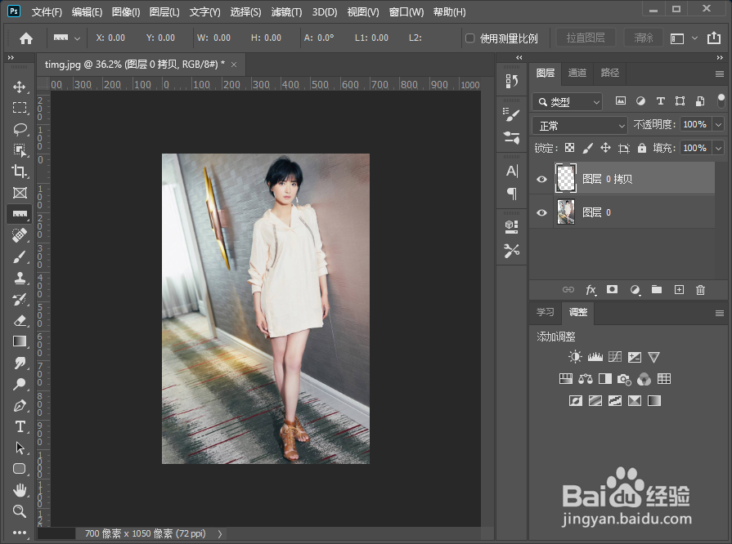Select the Move tool
732x544 pixels.
19,87
